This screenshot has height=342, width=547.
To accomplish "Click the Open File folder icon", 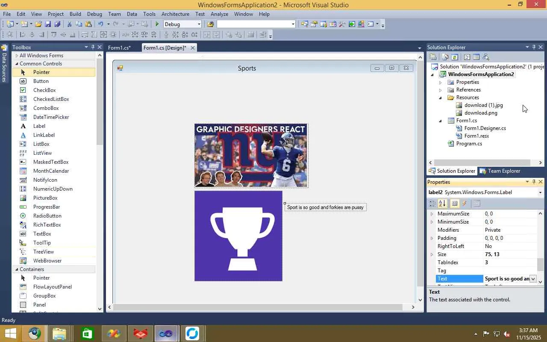I will pyautogui.click(x=38, y=24).
